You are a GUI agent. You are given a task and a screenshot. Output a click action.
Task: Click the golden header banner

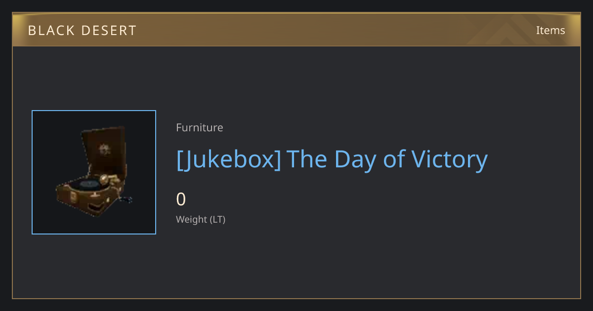coord(296,30)
